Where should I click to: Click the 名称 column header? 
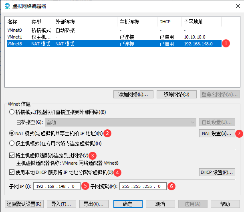coord(18,22)
